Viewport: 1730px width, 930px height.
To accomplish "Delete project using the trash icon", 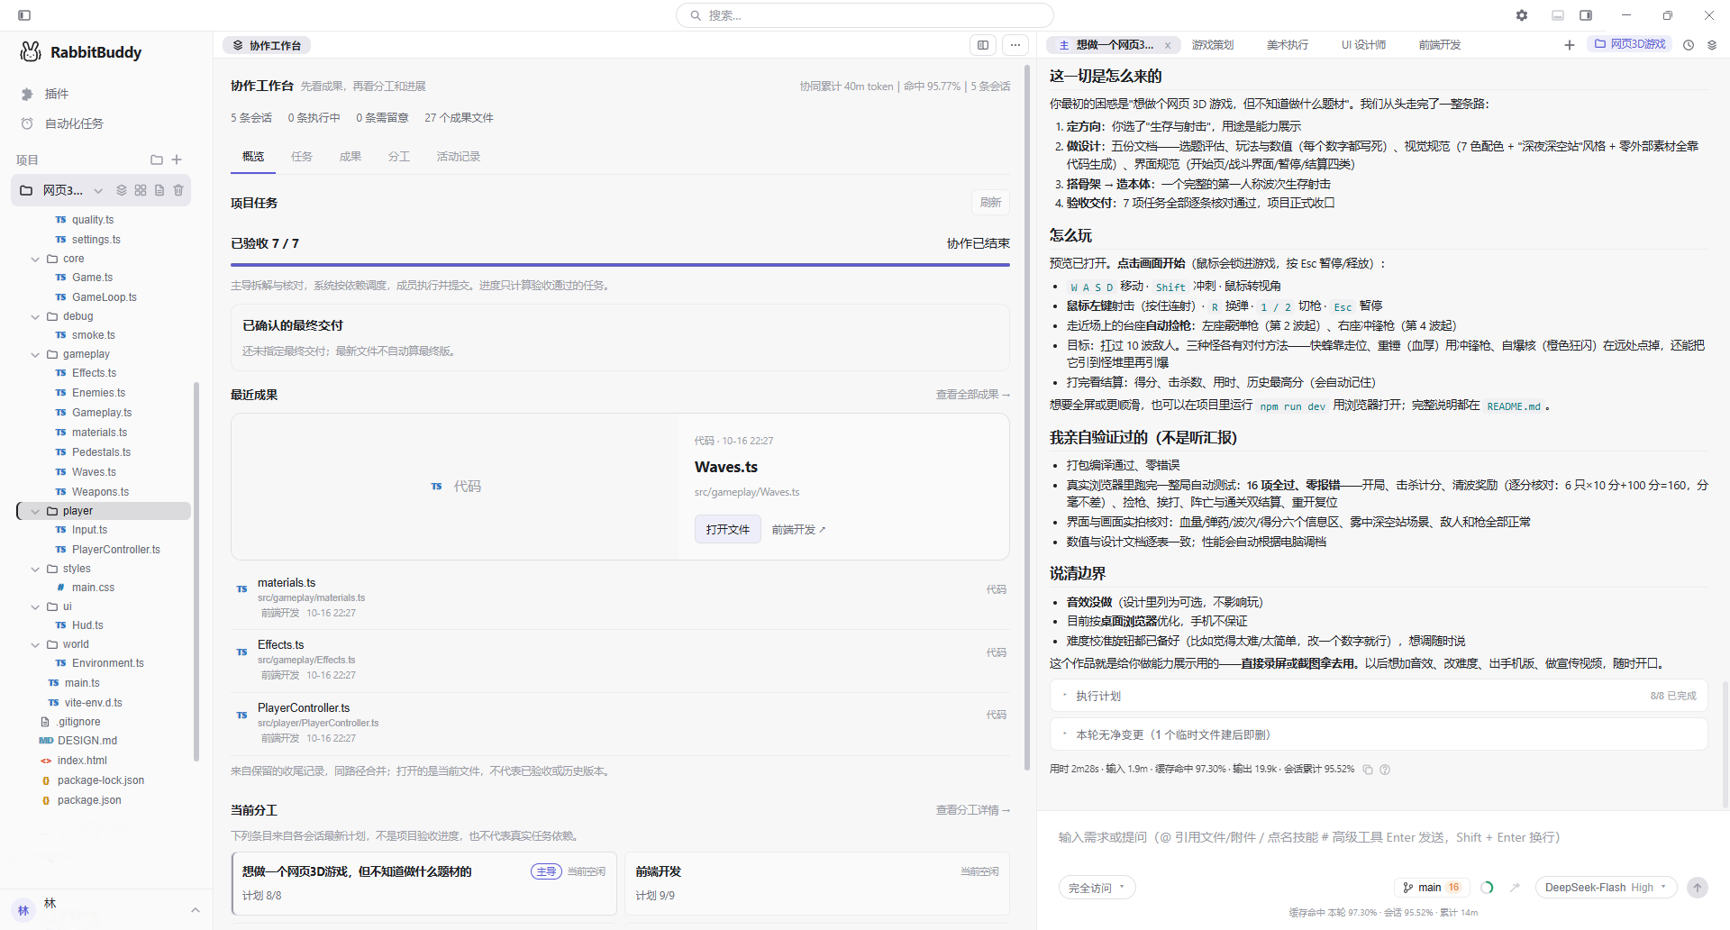I will pos(178,190).
